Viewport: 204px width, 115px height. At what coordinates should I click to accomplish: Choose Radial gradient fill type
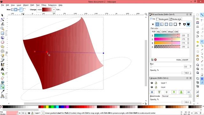tap(166, 24)
